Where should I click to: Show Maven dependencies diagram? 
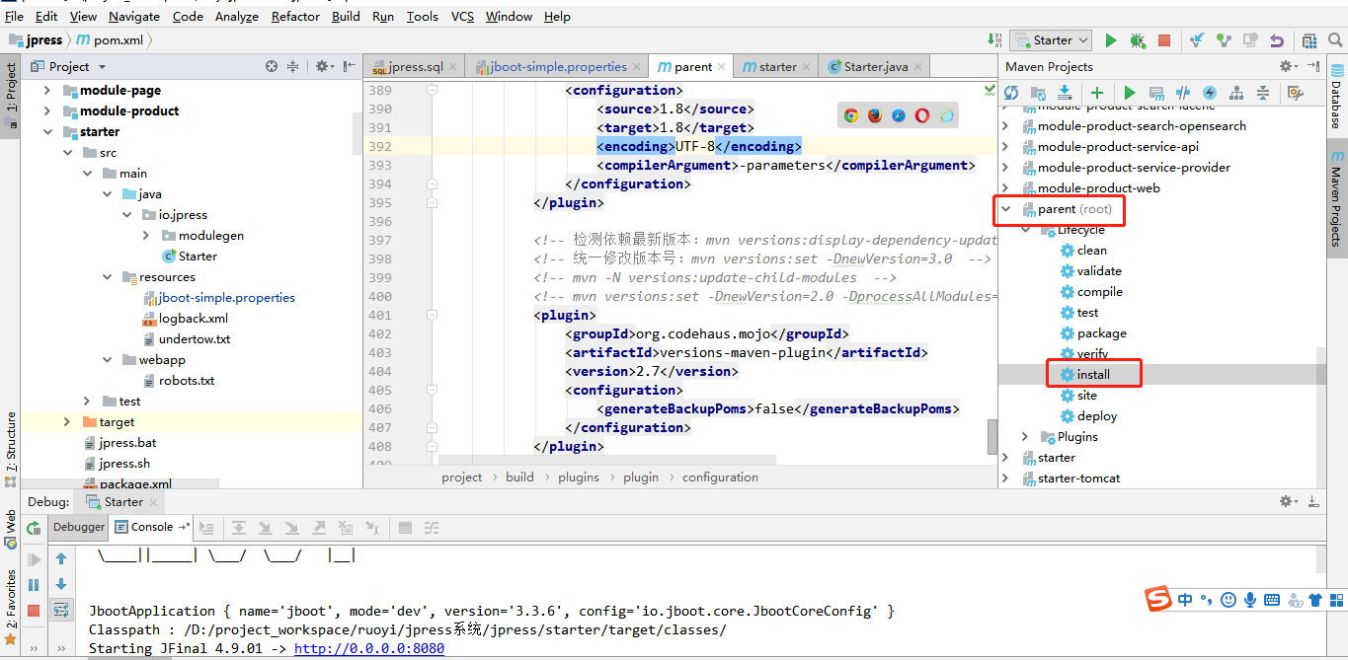[x=1235, y=93]
